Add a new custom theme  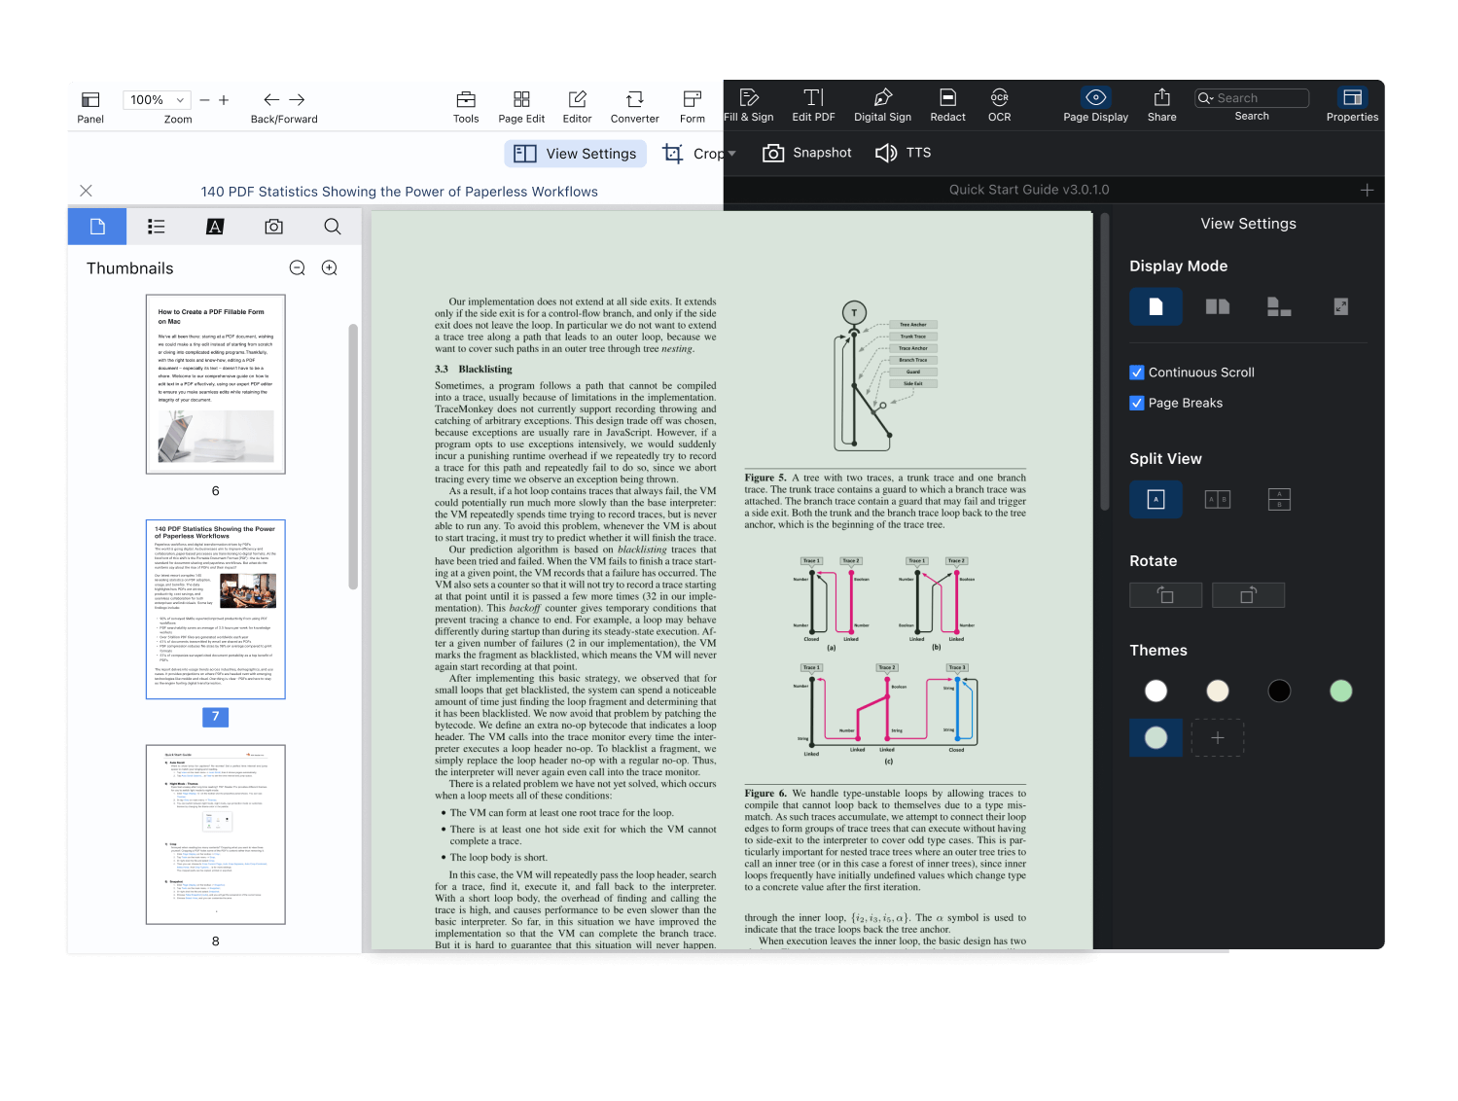coord(1217,737)
